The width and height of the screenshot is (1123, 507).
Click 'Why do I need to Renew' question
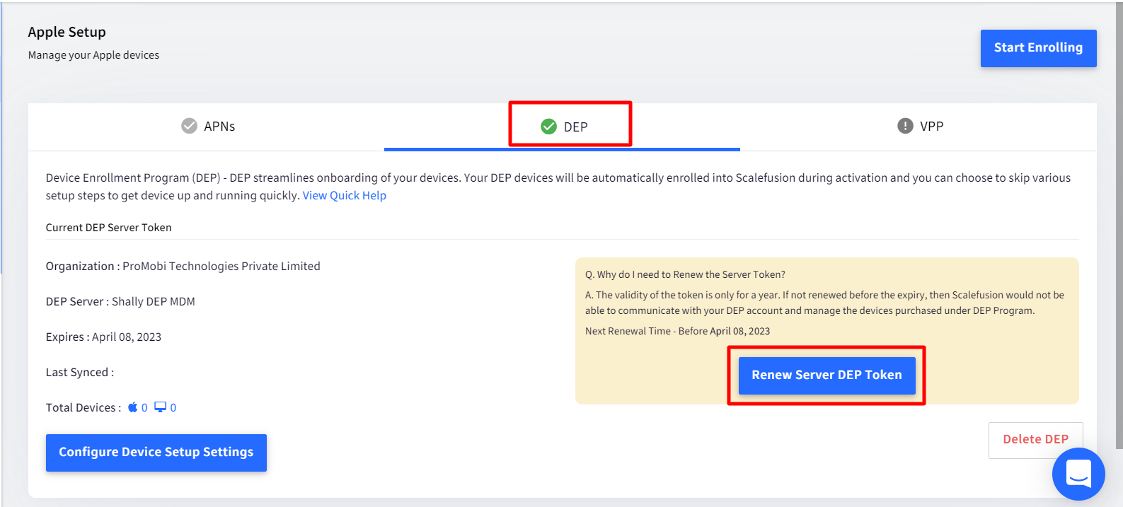point(685,275)
